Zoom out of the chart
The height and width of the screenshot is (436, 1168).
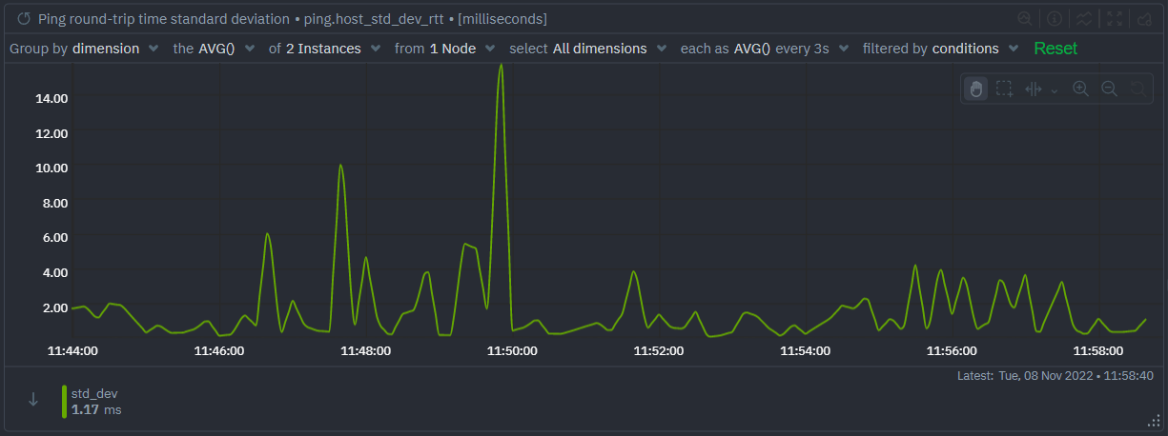[1109, 89]
